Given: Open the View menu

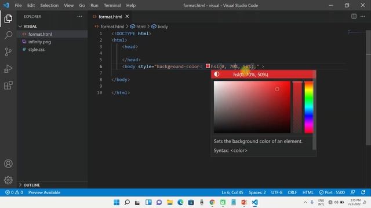Looking at the screenshot, I should (68, 5).
